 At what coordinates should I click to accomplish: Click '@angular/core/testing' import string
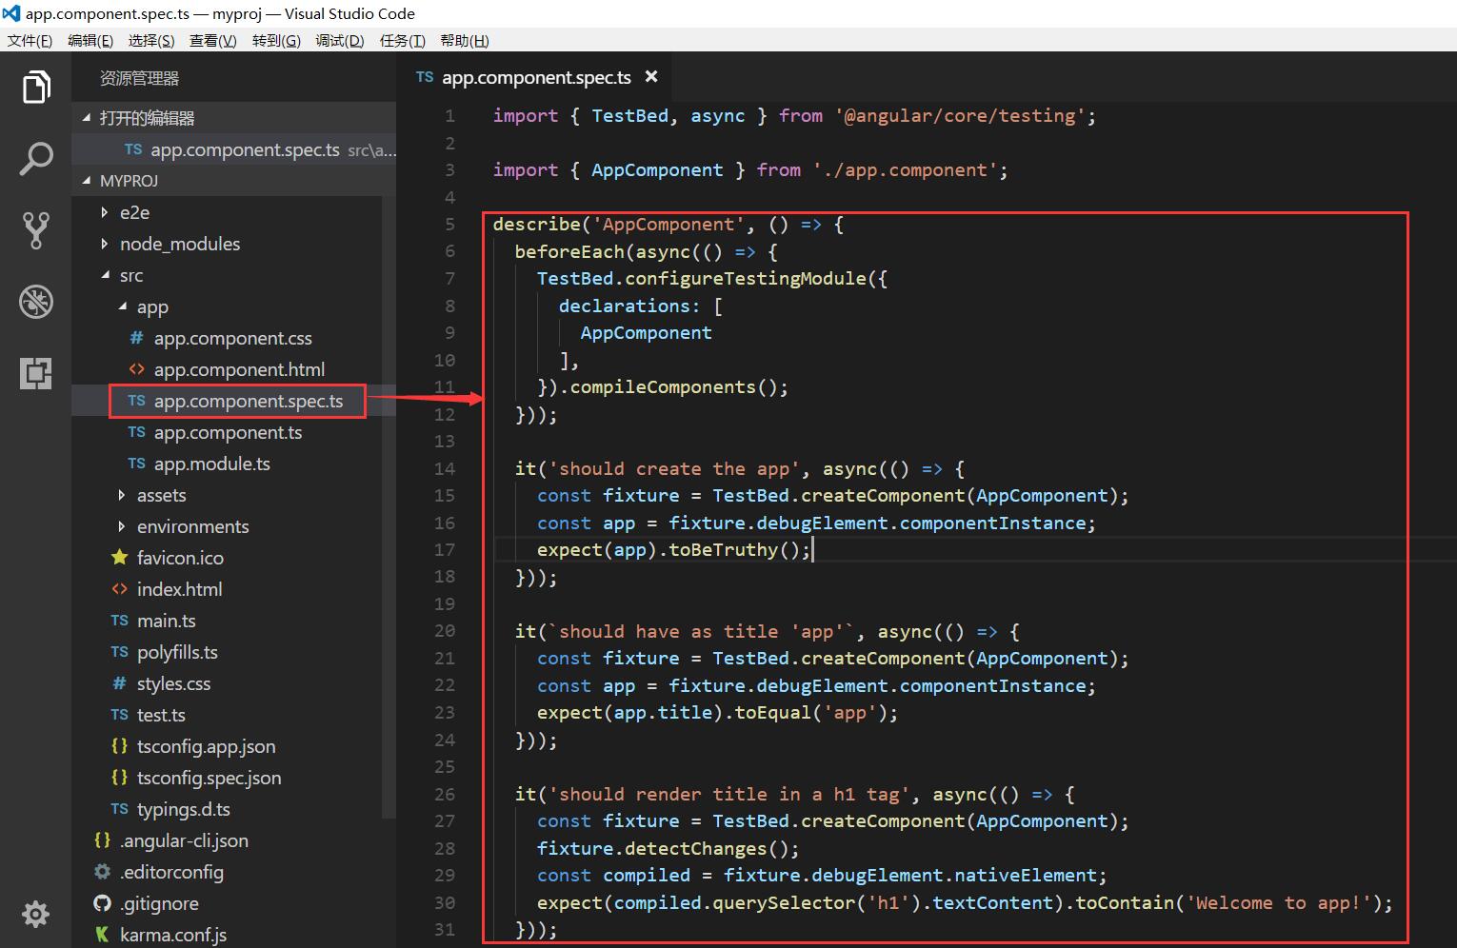961,116
